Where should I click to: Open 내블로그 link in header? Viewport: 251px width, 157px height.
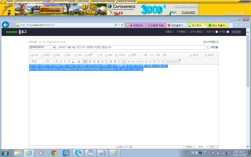pyautogui.click(x=169, y=32)
